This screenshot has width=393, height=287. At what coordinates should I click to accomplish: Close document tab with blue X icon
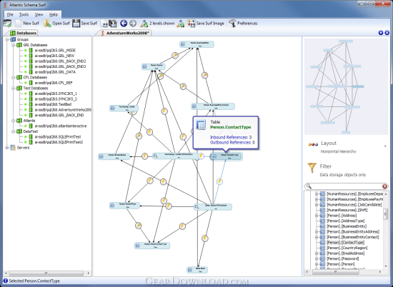click(387, 33)
